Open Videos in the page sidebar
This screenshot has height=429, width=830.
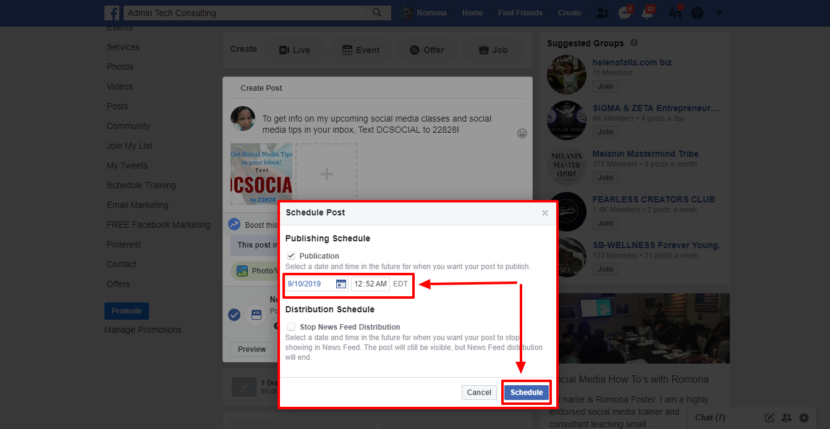click(x=119, y=86)
